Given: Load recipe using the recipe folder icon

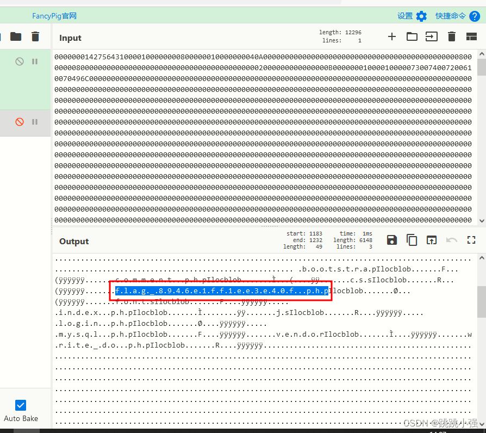Looking at the screenshot, I should [16, 37].
